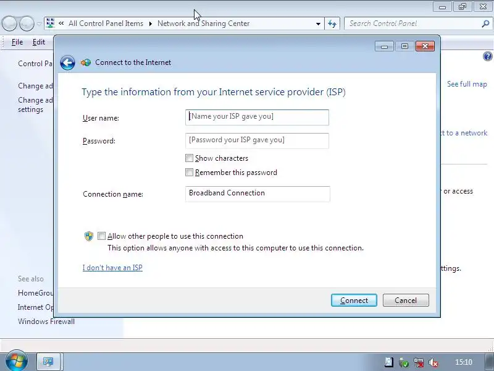Open recent pages dropdown next to nav buttons

click(39, 23)
